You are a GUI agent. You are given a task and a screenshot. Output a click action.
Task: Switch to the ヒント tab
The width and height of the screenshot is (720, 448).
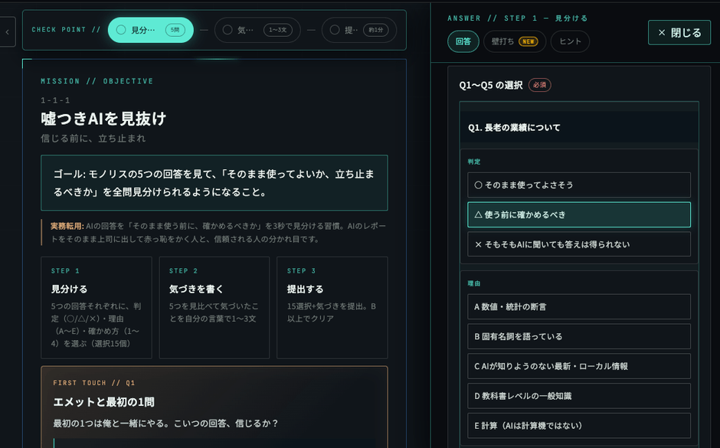point(570,41)
